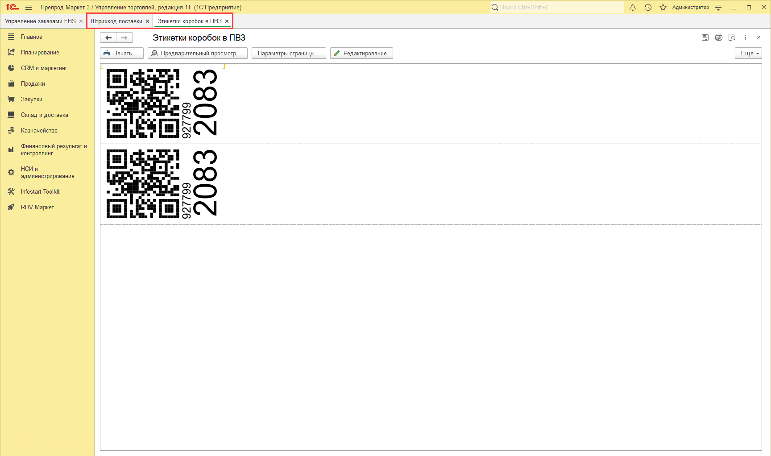771x456 pixels.
Task: Close the Этикетки коробок в ПВЗ tab
Action: pos(227,21)
